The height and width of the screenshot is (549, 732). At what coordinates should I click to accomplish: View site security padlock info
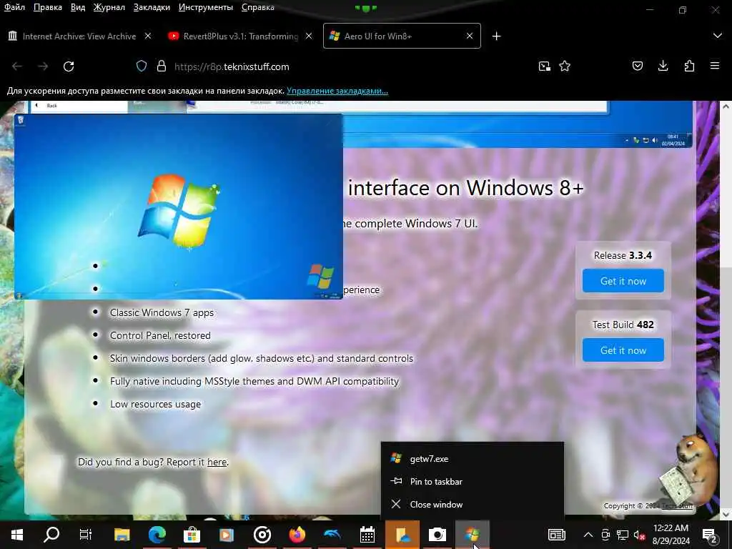[162, 66]
